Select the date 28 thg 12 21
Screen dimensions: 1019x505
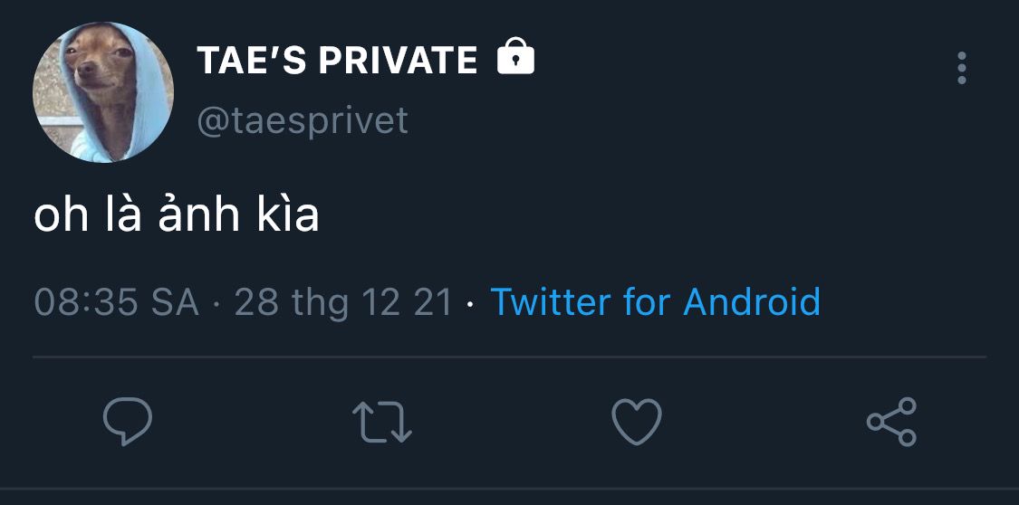pos(343,301)
